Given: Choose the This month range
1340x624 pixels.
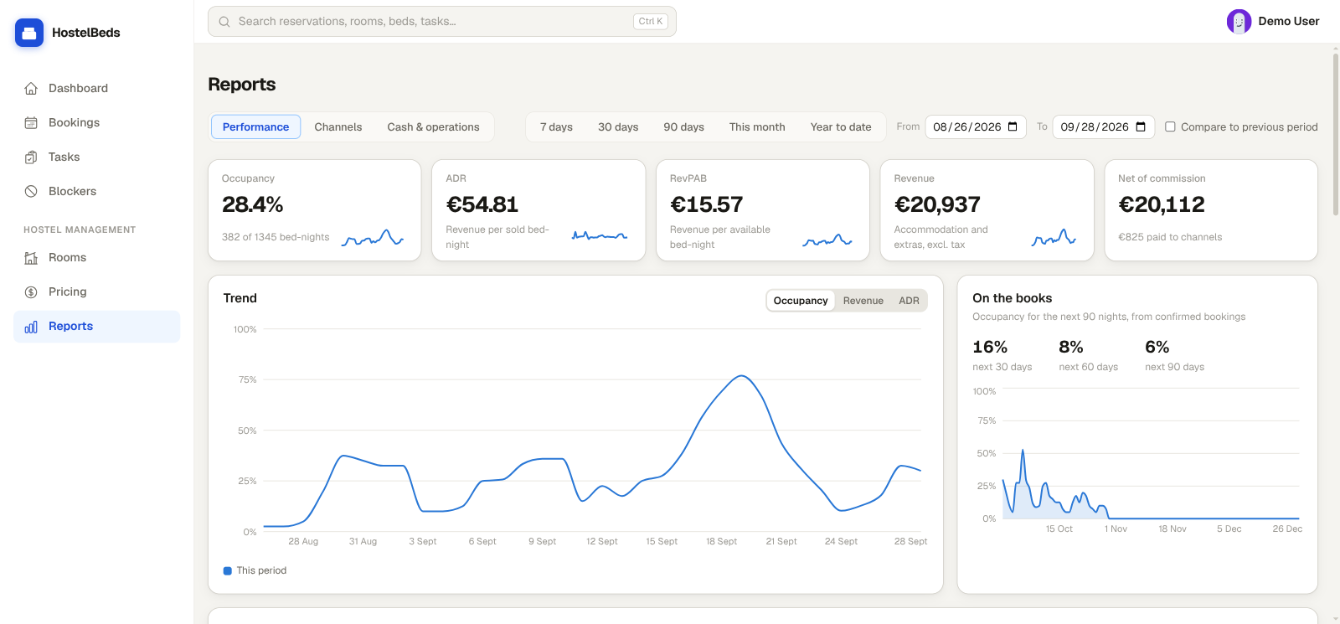Looking at the screenshot, I should [757, 126].
